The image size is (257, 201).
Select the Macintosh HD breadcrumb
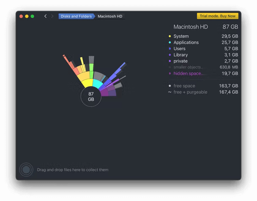110,16
